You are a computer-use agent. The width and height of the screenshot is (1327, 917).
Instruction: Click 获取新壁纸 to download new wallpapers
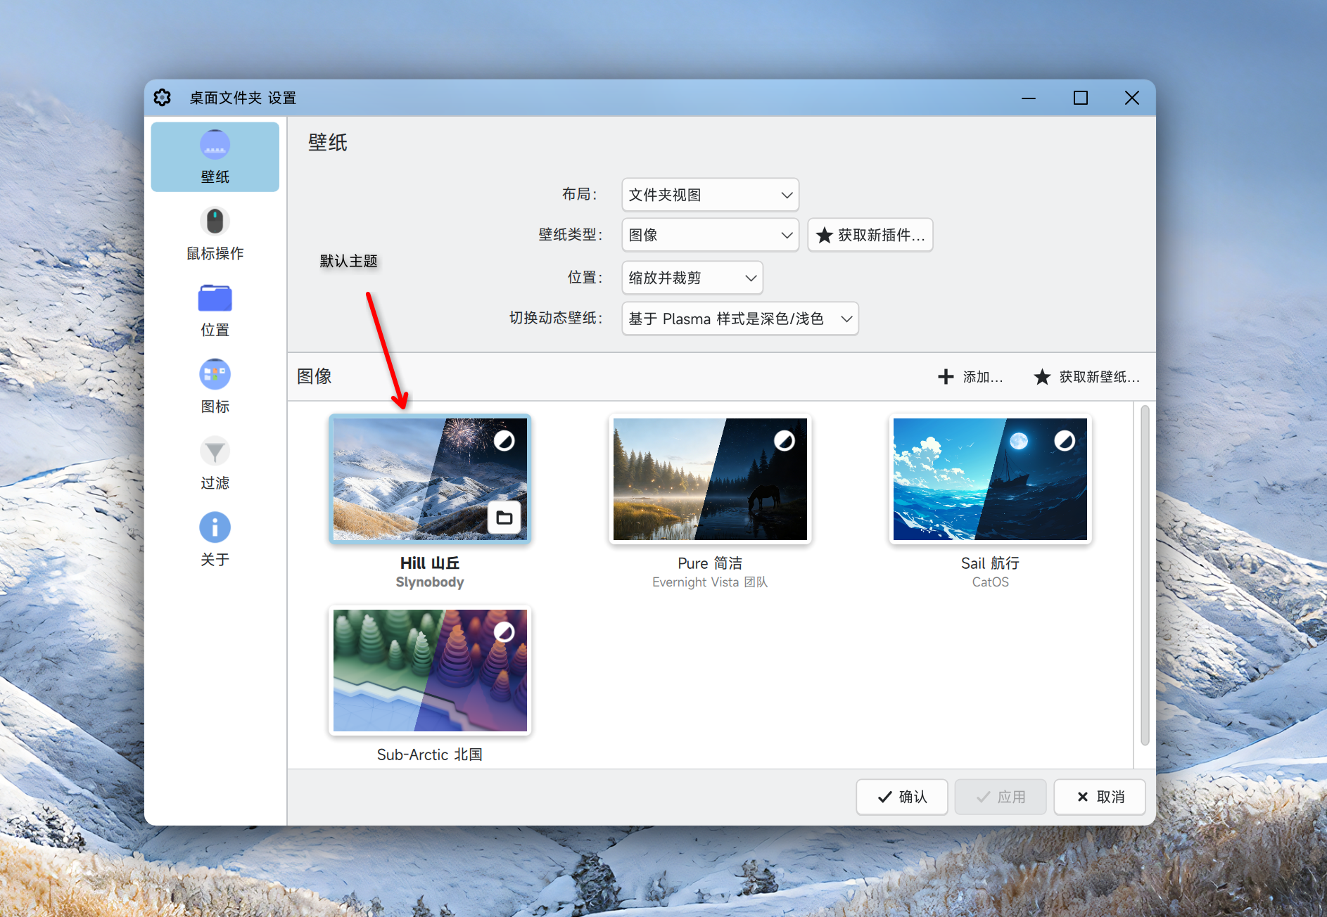coord(1086,377)
